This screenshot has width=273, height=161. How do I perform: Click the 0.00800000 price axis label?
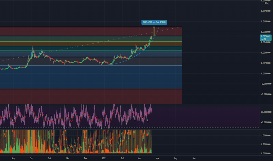pos(266,32)
